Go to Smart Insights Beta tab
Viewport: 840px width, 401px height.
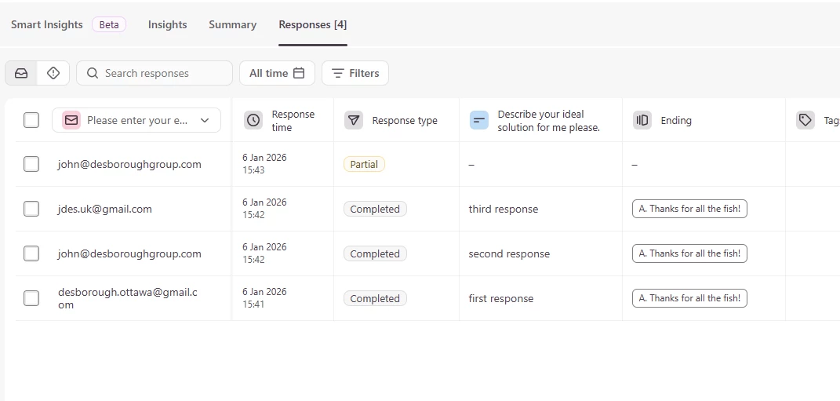[x=67, y=24]
